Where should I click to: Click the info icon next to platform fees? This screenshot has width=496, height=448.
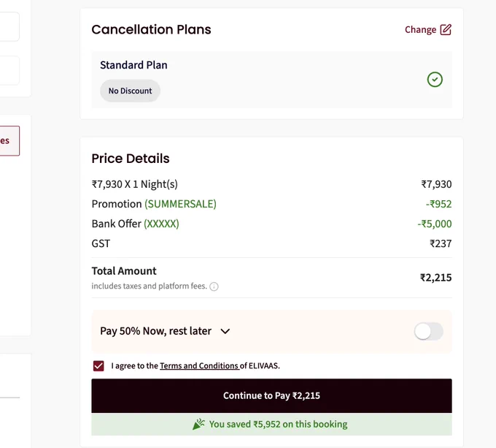pyautogui.click(x=214, y=286)
